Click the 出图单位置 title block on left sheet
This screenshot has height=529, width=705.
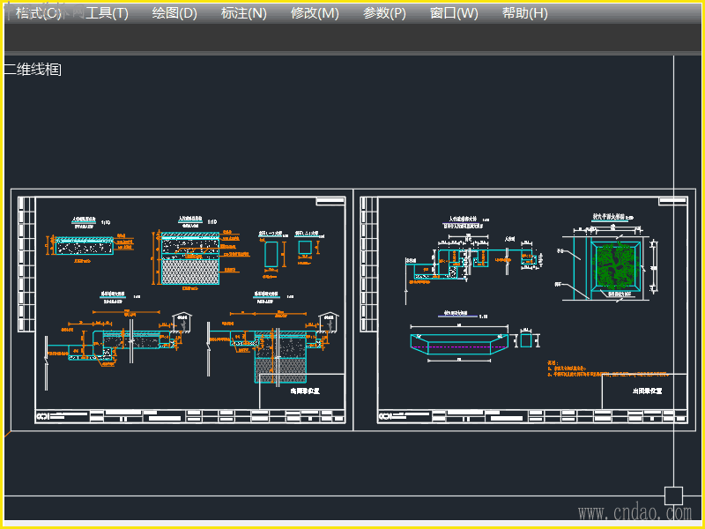(x=304, y=390)
